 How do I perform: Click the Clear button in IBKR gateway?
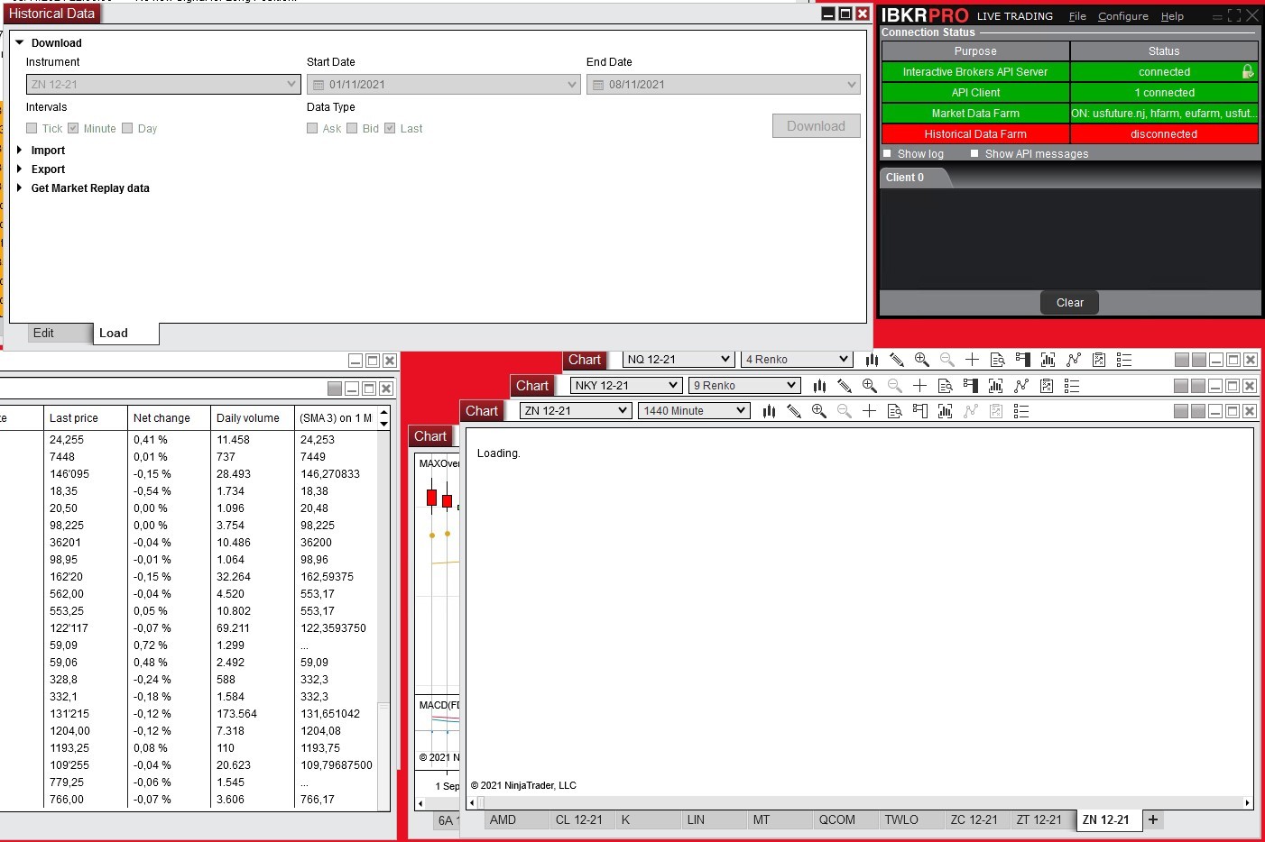tap(1070, 303)
